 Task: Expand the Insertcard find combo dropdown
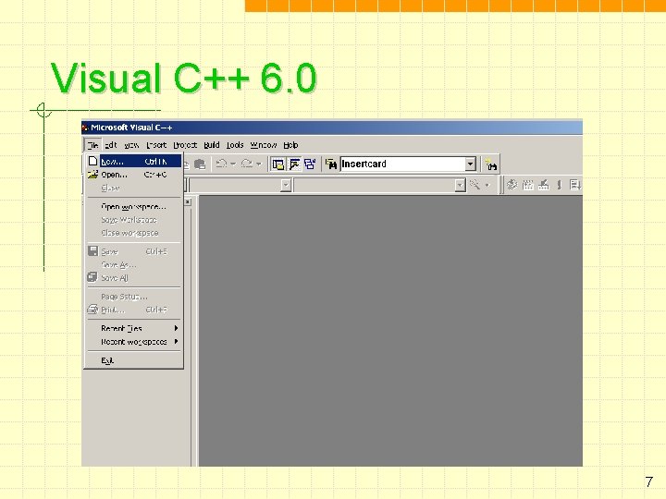(470, 164)
